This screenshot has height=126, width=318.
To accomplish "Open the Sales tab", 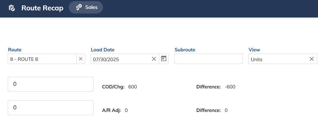I will pyautogui.click(x=86, y=7).
